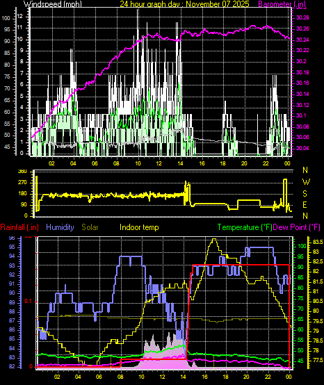Select the Humidity legend label

coord(60,227)
